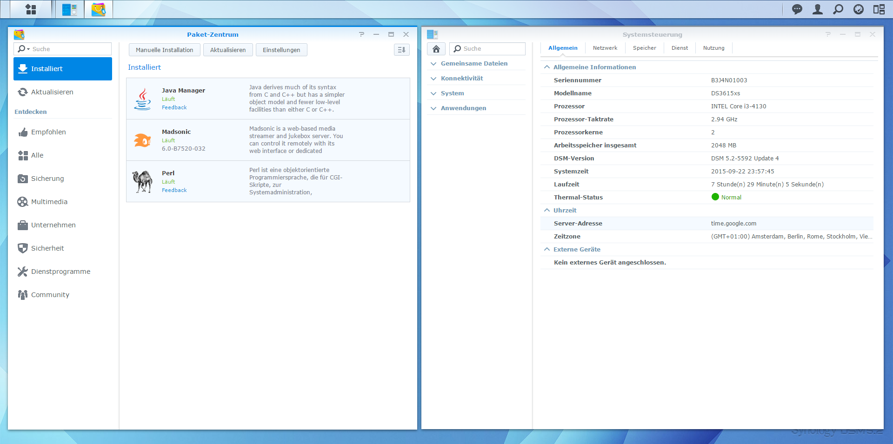Open the widgets panel icon

click(x=879, y=9)
